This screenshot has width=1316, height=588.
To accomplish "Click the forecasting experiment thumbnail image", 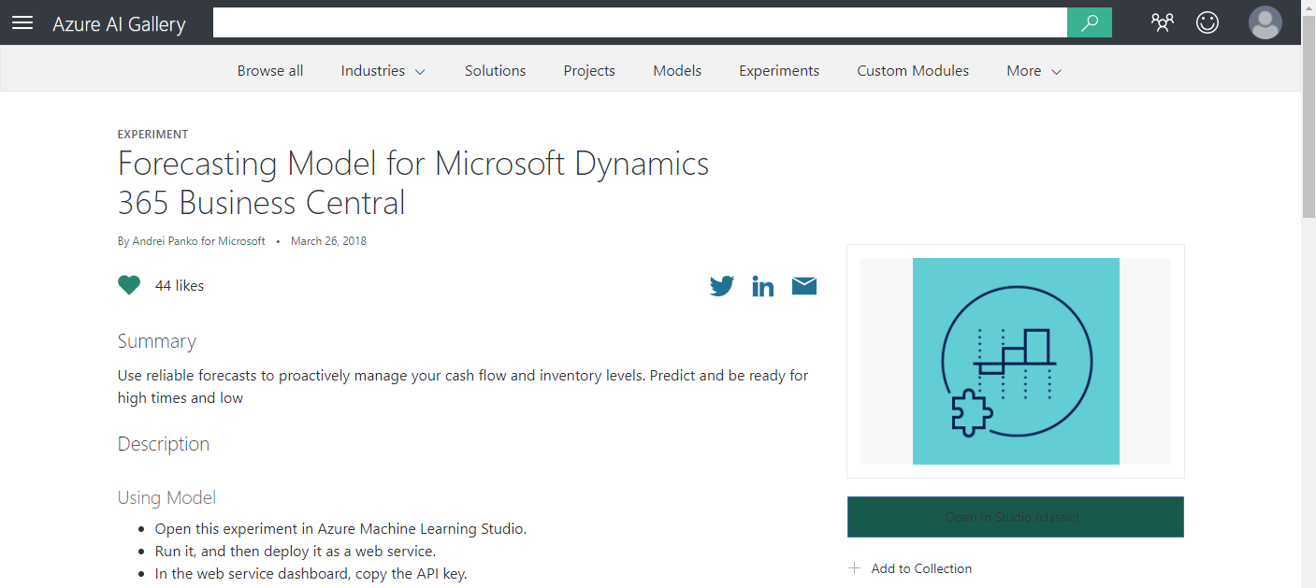I will pyautogui.click(x=1016, y=361).
